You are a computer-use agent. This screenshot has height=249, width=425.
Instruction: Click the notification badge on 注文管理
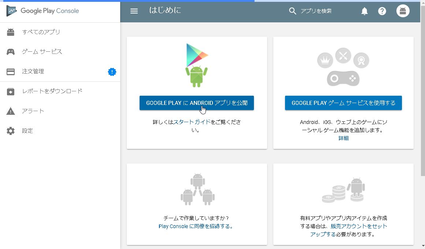coord(112,72)
